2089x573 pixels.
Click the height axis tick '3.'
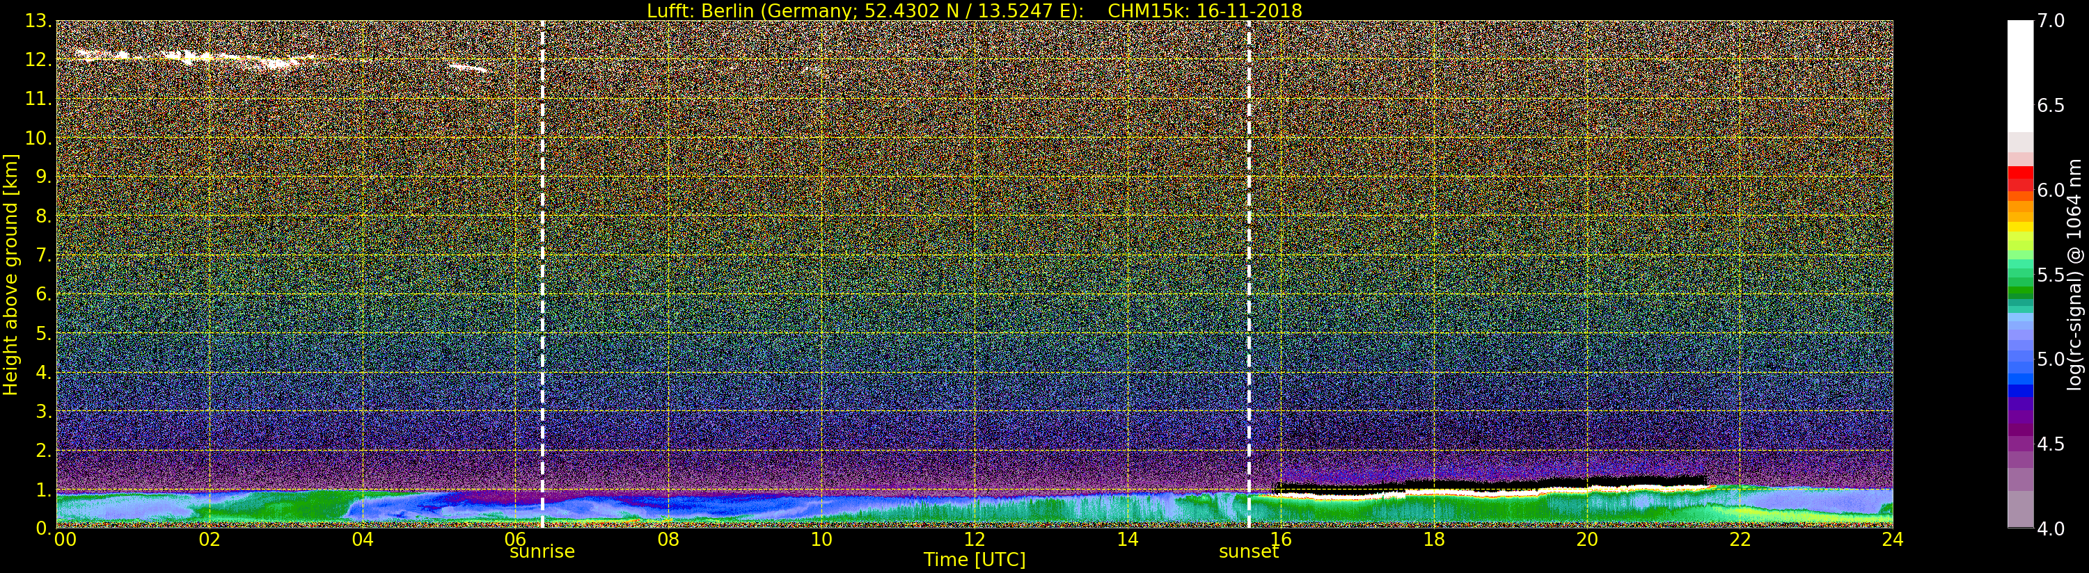pos(44,411)
